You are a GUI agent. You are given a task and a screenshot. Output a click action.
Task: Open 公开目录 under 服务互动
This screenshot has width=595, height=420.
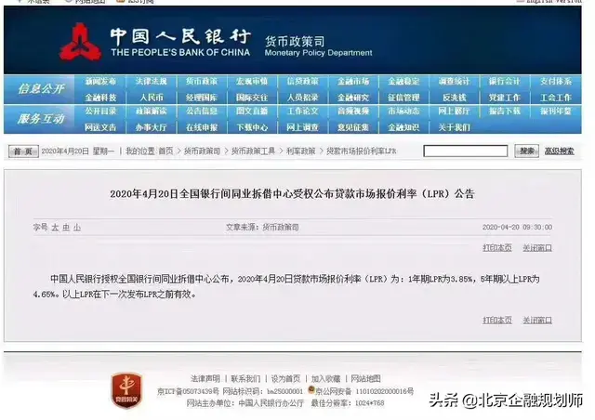pyautogui.click(x=100, y=112)
